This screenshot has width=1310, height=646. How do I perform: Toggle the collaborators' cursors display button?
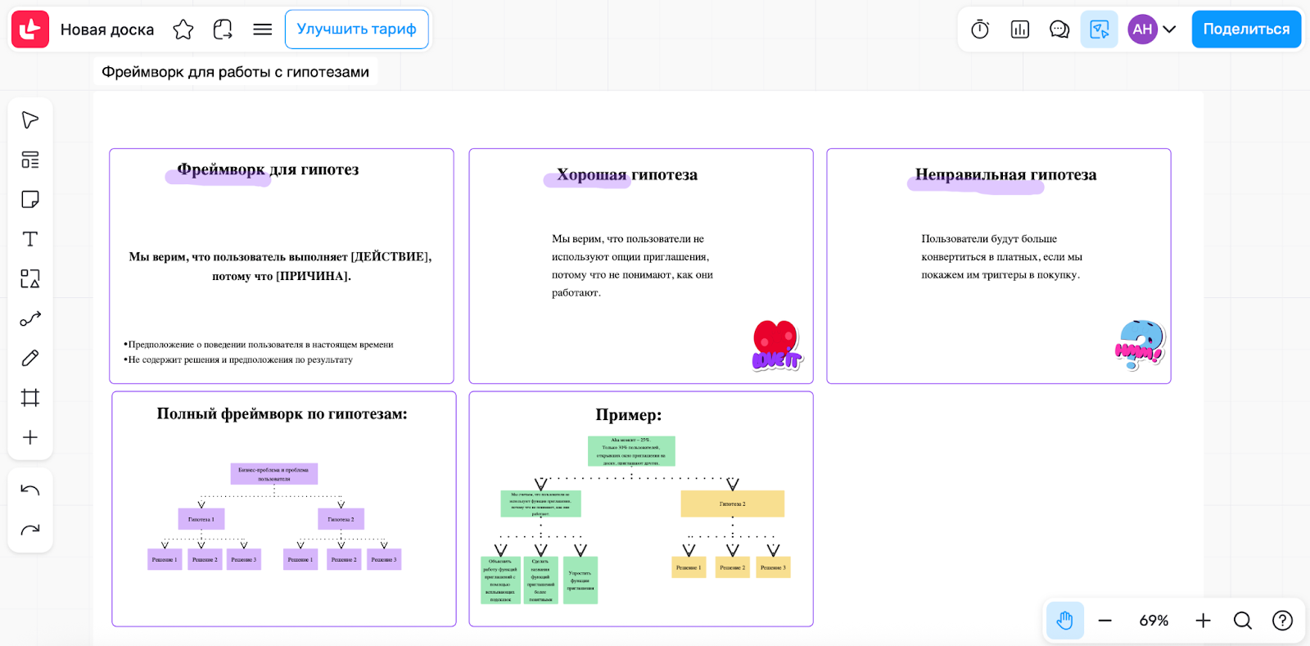(x=1099, y=29)
